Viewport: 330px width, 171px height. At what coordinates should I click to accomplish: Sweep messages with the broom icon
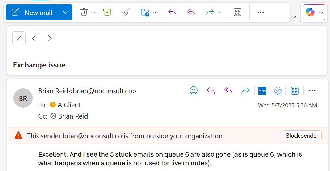[x=126, y=12]
